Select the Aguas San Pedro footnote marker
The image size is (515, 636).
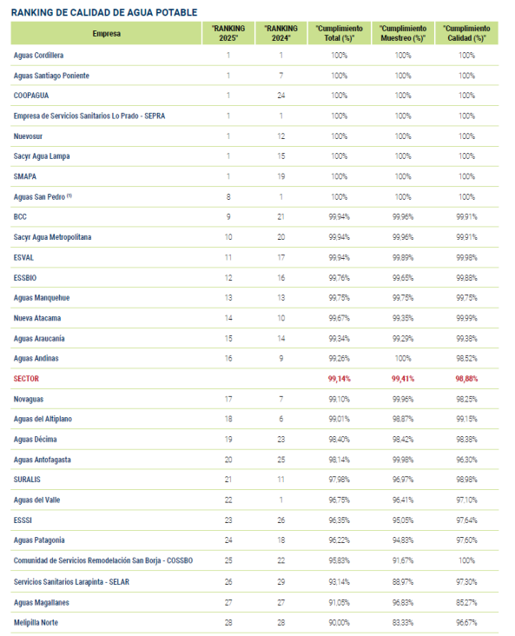tap(69, 195)
